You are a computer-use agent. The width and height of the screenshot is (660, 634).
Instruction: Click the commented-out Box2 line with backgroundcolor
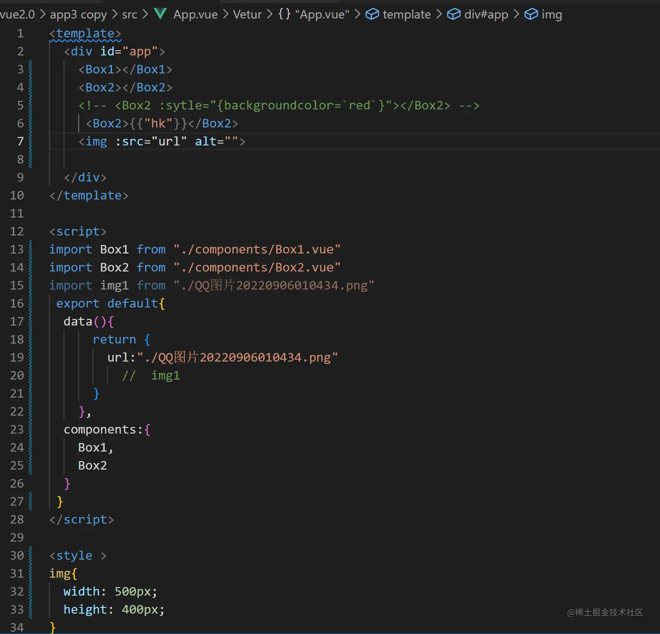[279, 105]
